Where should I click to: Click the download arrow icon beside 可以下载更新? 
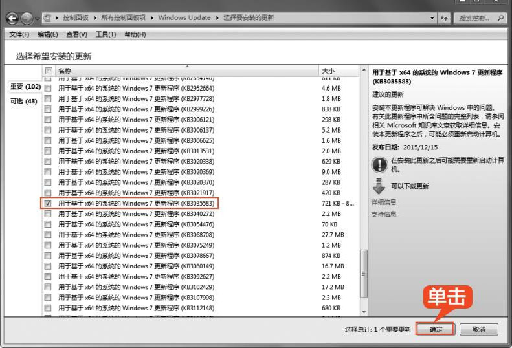(379, 186)
